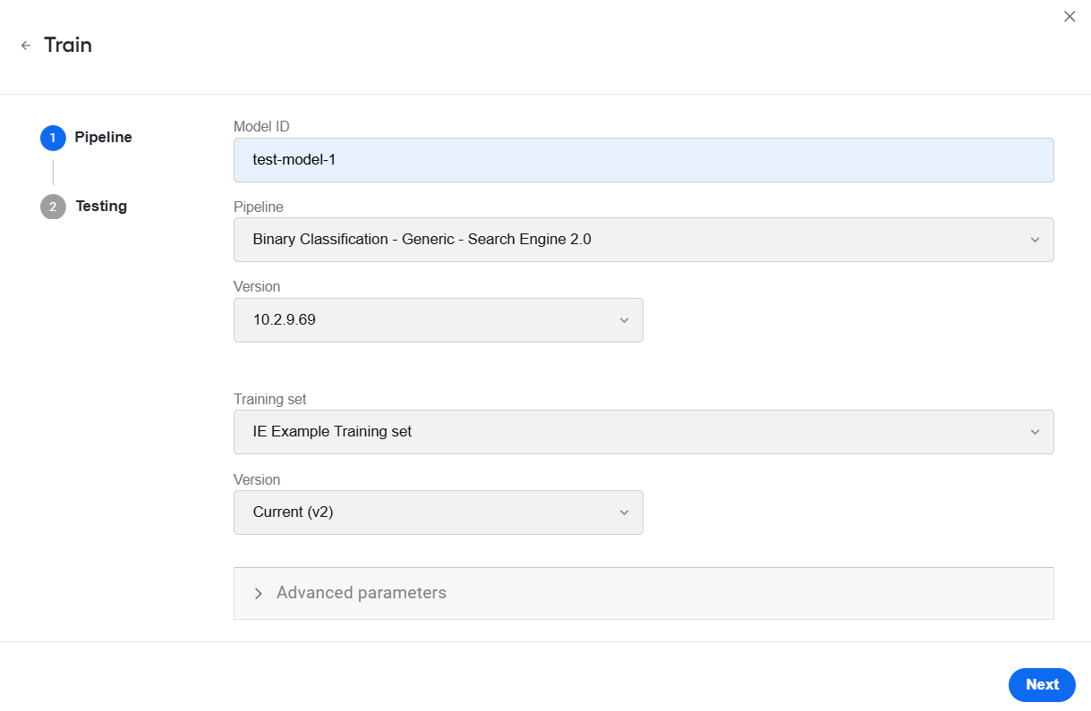1091x711 pixels.
Task: Expand the Advanced parameters section
Action: (644, 593)
